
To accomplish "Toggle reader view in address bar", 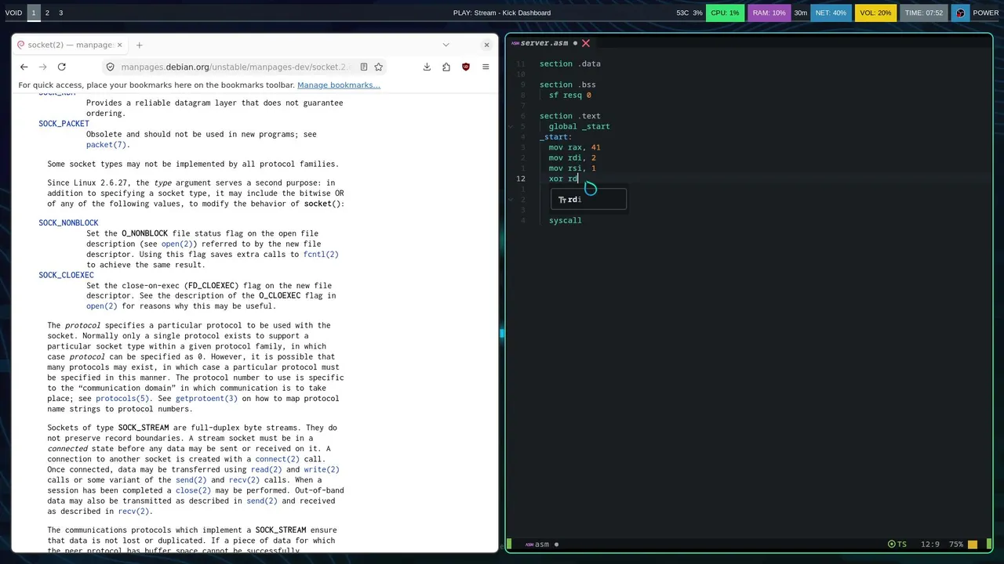I will pyautogui.click(x=363, y=67).
